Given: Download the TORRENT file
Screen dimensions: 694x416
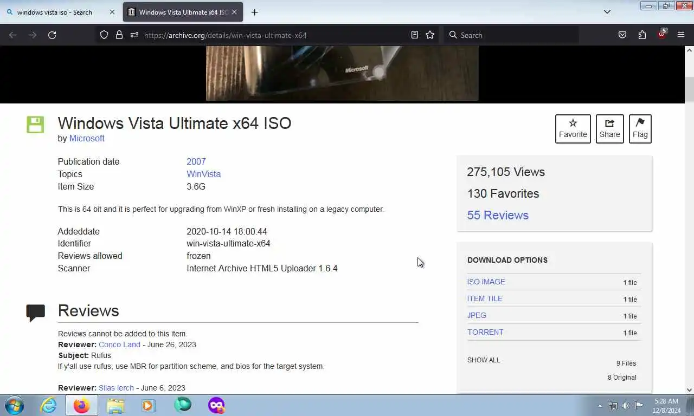Looking at the screenshot, I should coord(485,332).
